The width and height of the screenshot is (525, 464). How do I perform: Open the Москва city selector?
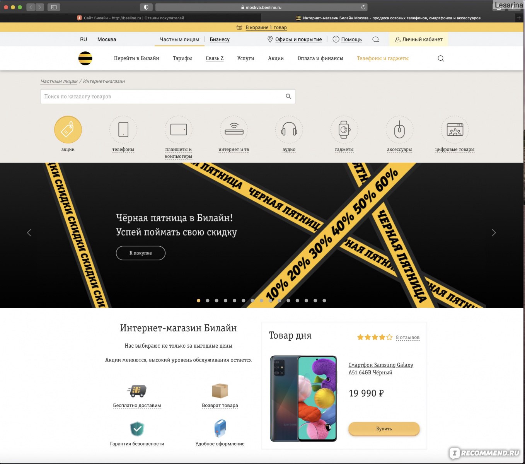tap(107, 39)
